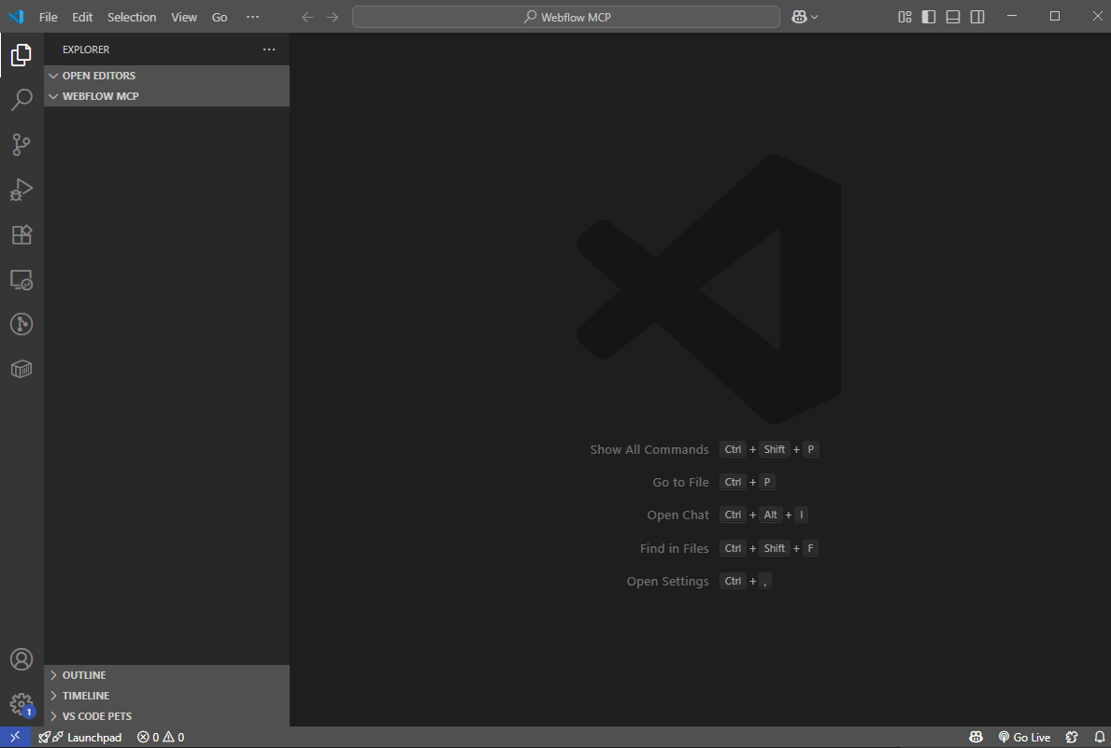1111x748 pixels.
Task: Open the Explorer view in activity bar
Action: [21, 54]
